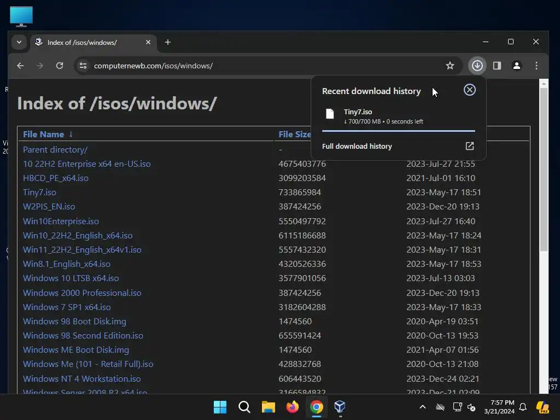Download Windows Me (101 - Retail Full).iso

(x=88, y=364)
